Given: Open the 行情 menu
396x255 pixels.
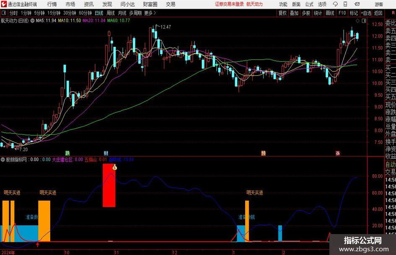Looking at the screenshot, I should click(52, 4).
